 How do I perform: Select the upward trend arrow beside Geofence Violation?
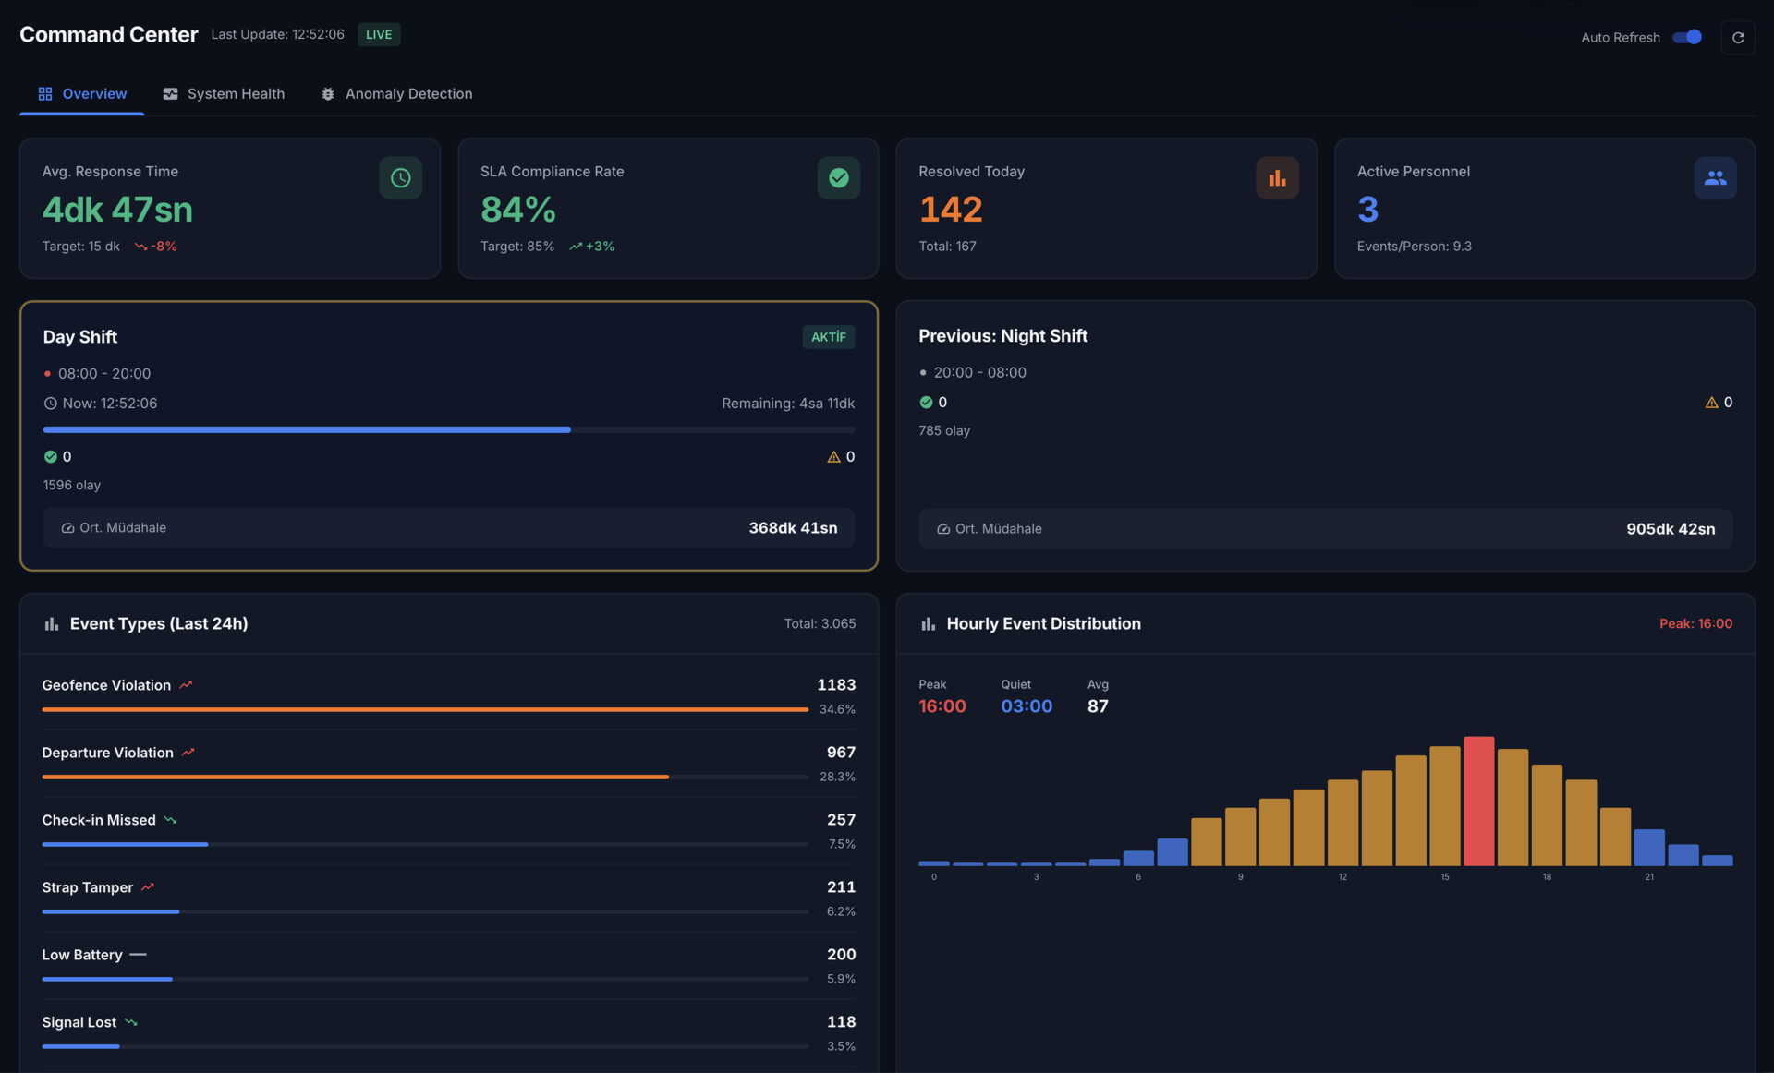pyautogui.click(x=187, y=684)
